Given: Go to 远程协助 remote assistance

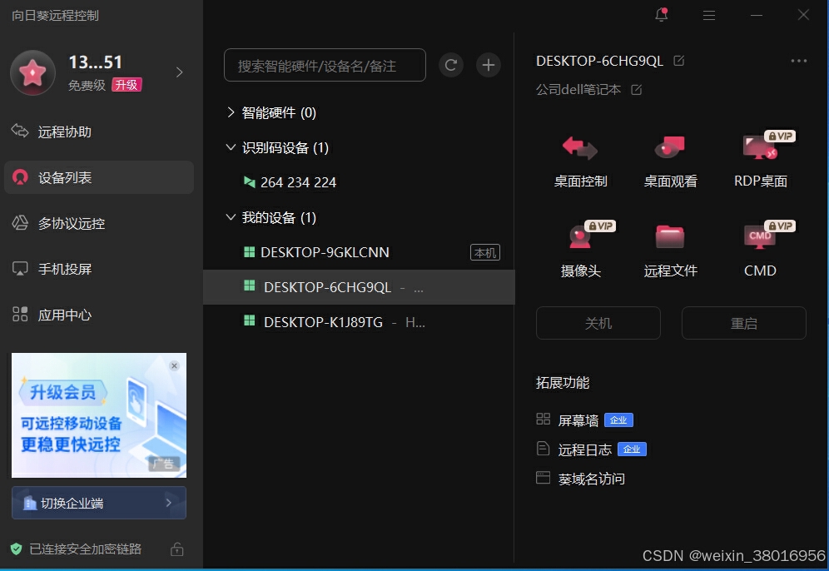Looking at the screenshot, I should (x=99, y=132).
